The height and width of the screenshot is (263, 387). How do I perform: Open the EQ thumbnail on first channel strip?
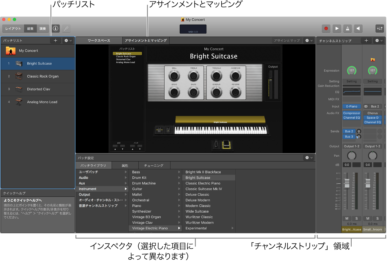pos(352,91)
